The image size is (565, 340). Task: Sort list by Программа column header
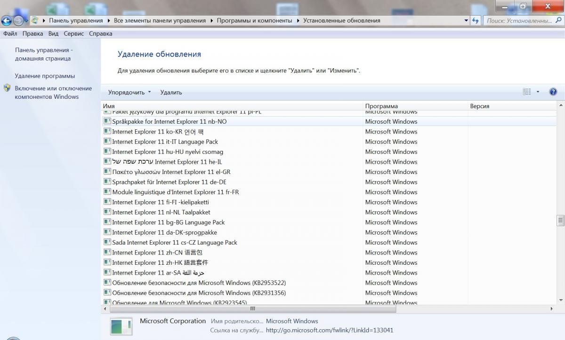[381, 106]
